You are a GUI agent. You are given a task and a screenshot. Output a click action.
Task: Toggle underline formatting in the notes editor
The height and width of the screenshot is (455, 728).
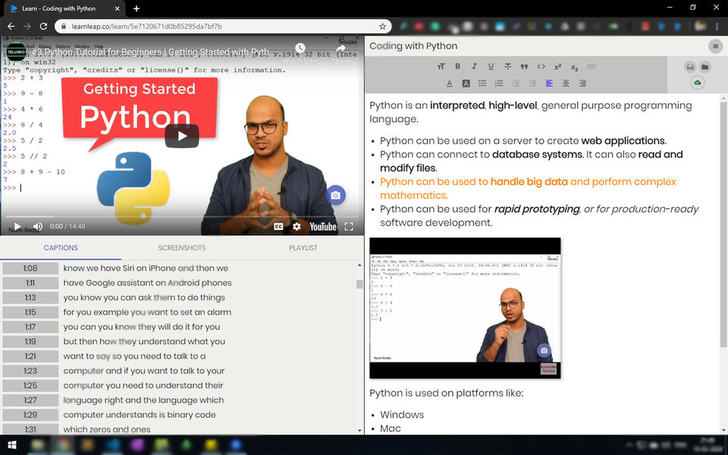click(491, 67)
